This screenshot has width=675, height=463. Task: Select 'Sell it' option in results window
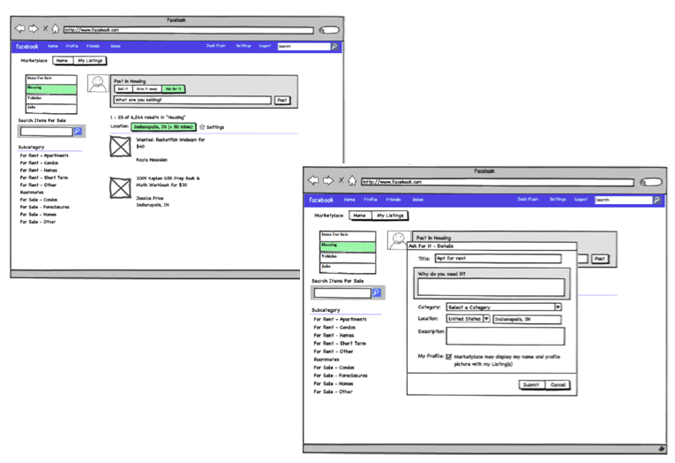(x=124, y=89)
